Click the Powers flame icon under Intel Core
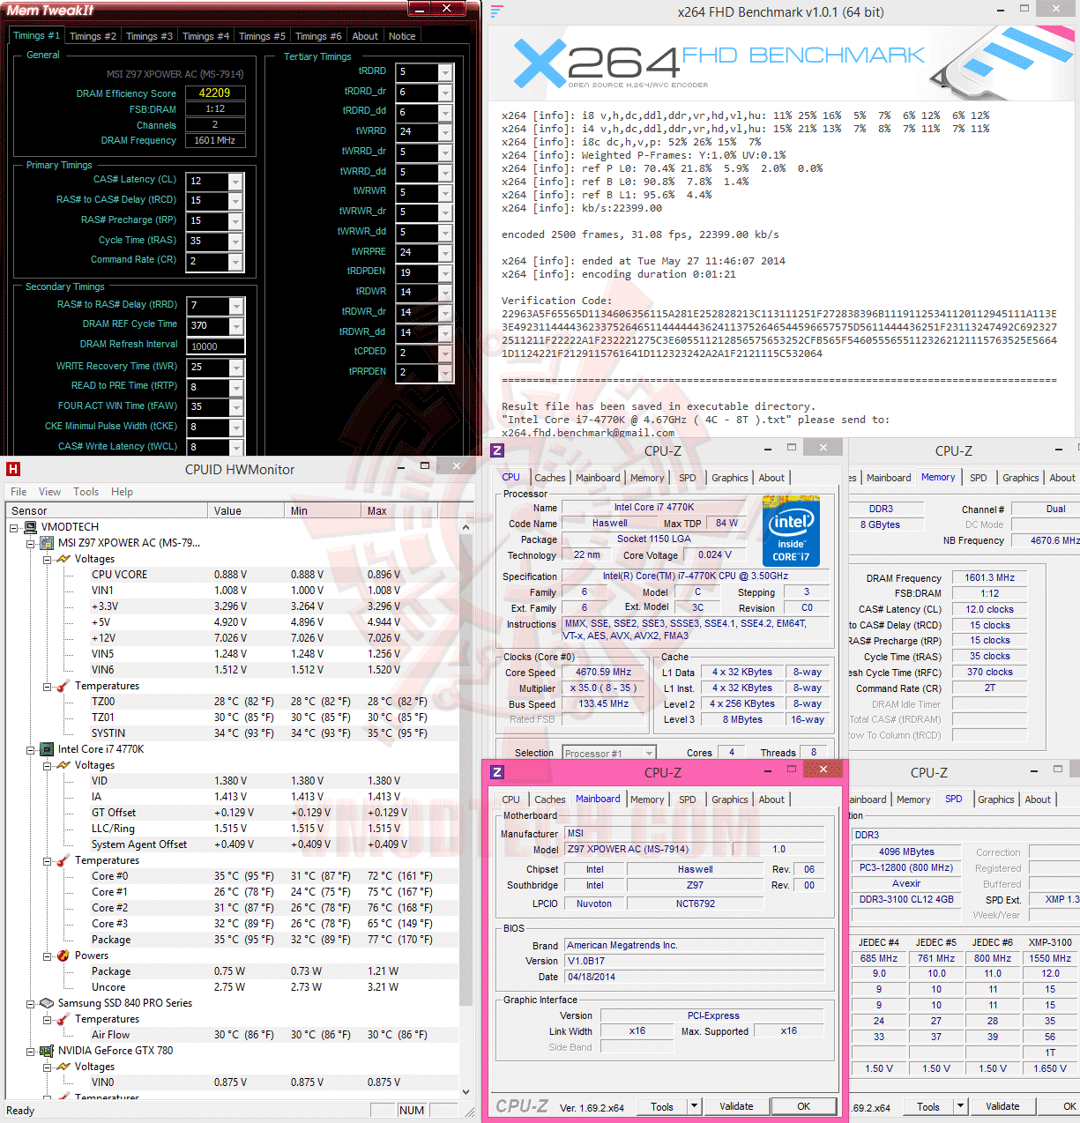Viewport: 1080px width, 1123px height. point(63,956)
